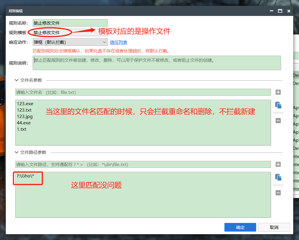Click the file path input placeholder field
This screenshot has height=240, width=299.
[x=116, y=164]
